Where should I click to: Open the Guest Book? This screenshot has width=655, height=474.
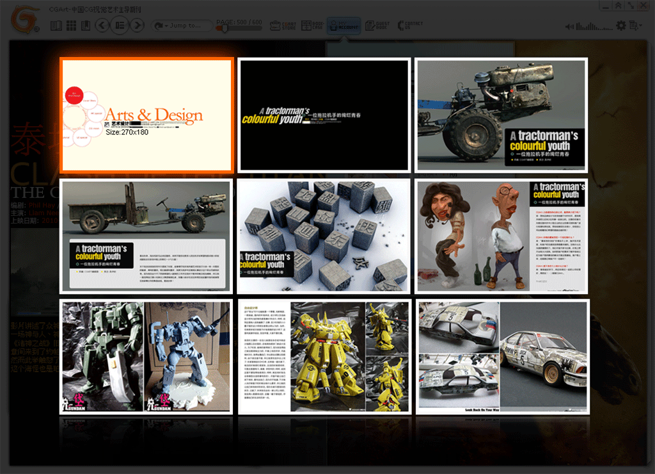[x=377, y=26]
